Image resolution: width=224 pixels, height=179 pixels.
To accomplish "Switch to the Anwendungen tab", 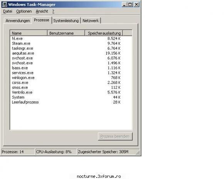I will tap(18, 21).
